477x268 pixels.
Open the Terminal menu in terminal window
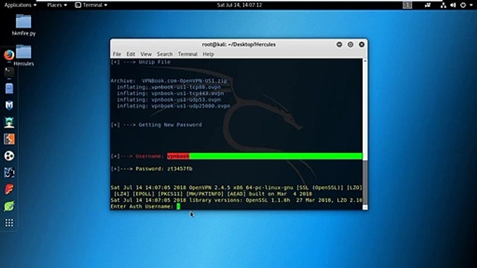pos(187,54)
